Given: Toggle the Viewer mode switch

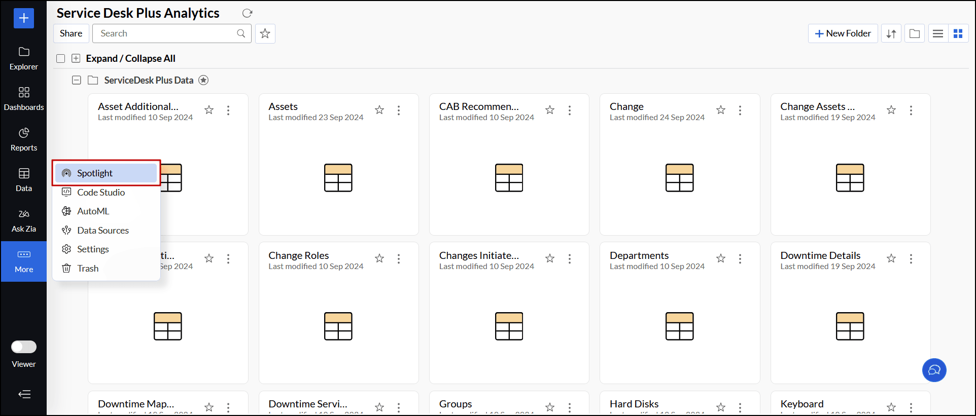Looking at the screenshot, I should pyautogui.click(x=24, y=347).
